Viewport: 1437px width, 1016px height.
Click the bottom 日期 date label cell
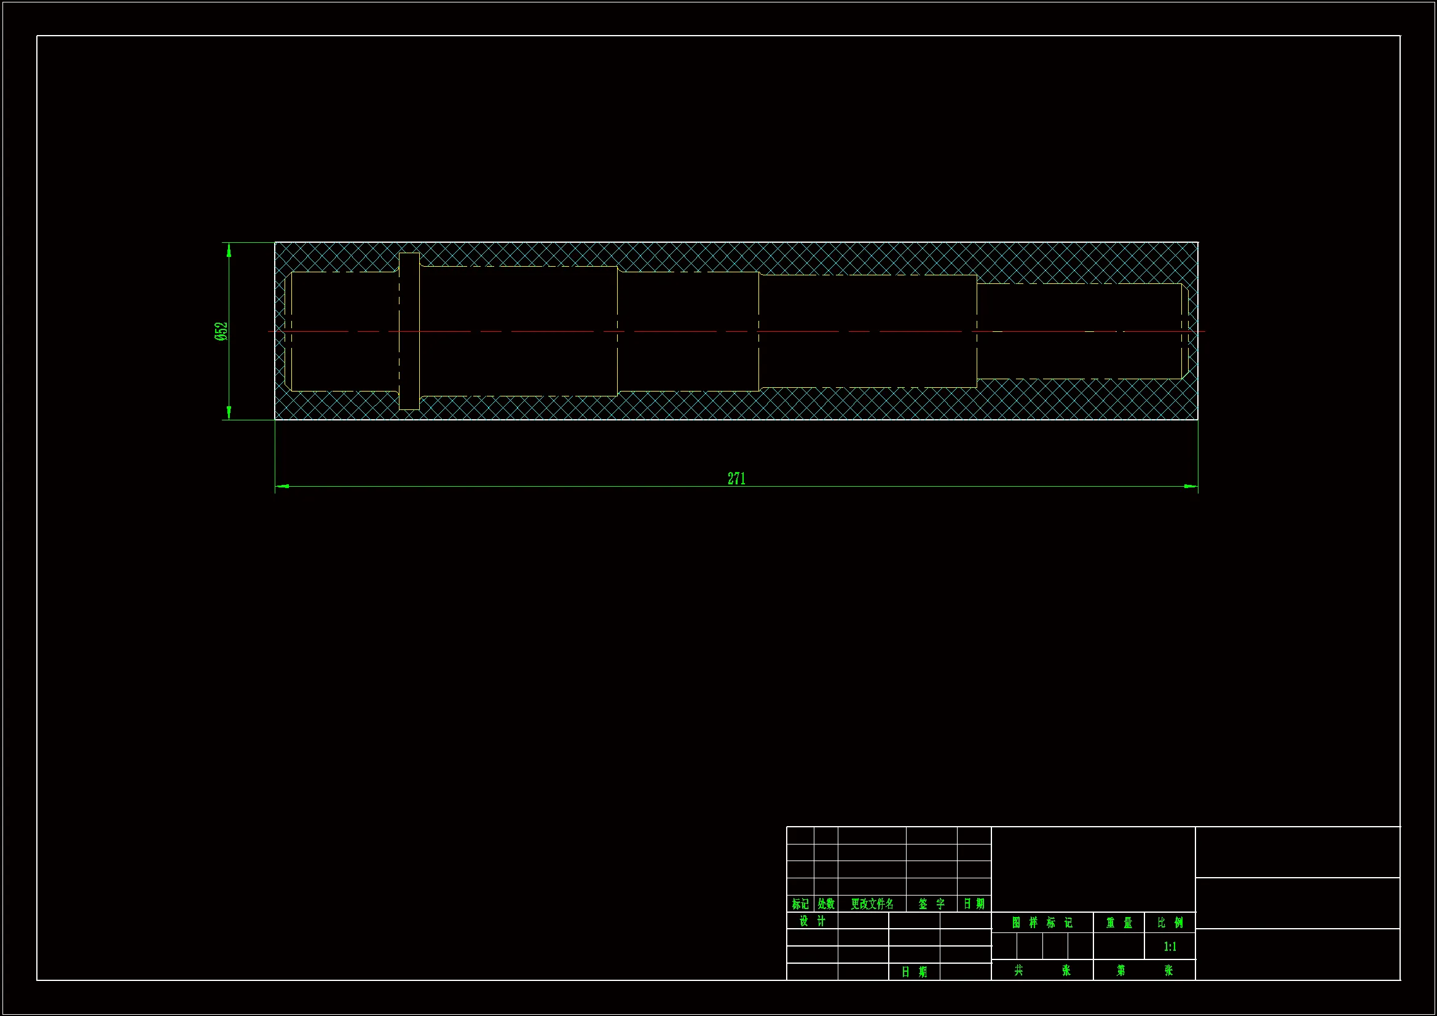pos(914,972)
